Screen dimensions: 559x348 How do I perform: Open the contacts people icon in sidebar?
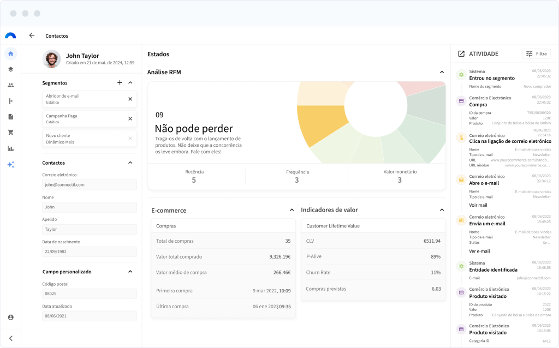pyautogui.click(x=10, y=85)
